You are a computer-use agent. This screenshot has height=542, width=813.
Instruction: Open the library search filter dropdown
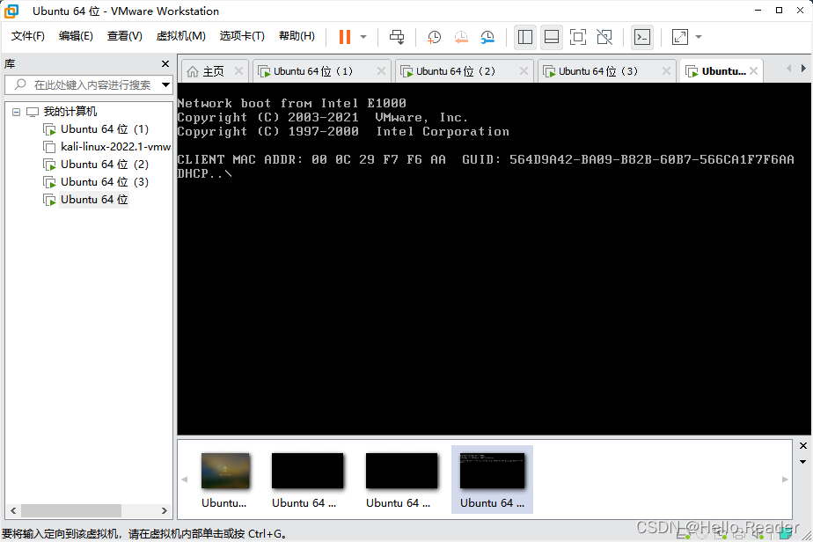point(166,84)
